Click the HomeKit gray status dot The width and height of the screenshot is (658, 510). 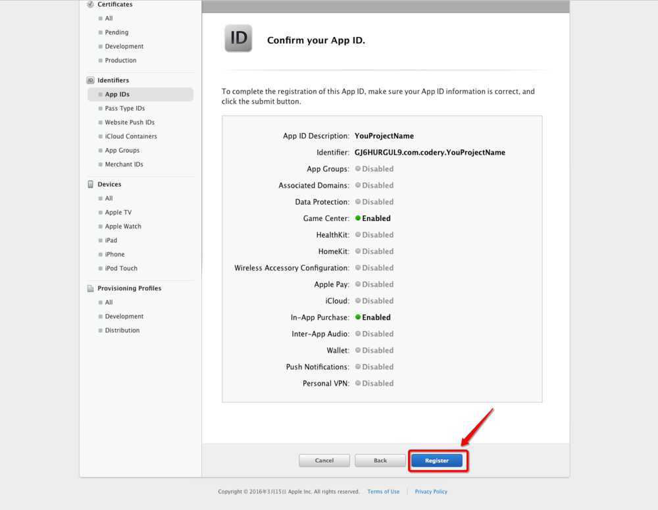coord(358,251)
